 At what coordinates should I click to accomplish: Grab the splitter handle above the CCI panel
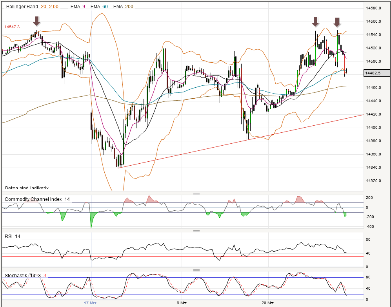[196, 194]
